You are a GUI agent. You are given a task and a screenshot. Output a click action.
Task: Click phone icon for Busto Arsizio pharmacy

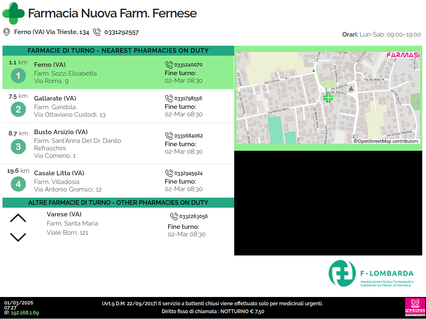[169, 136]
